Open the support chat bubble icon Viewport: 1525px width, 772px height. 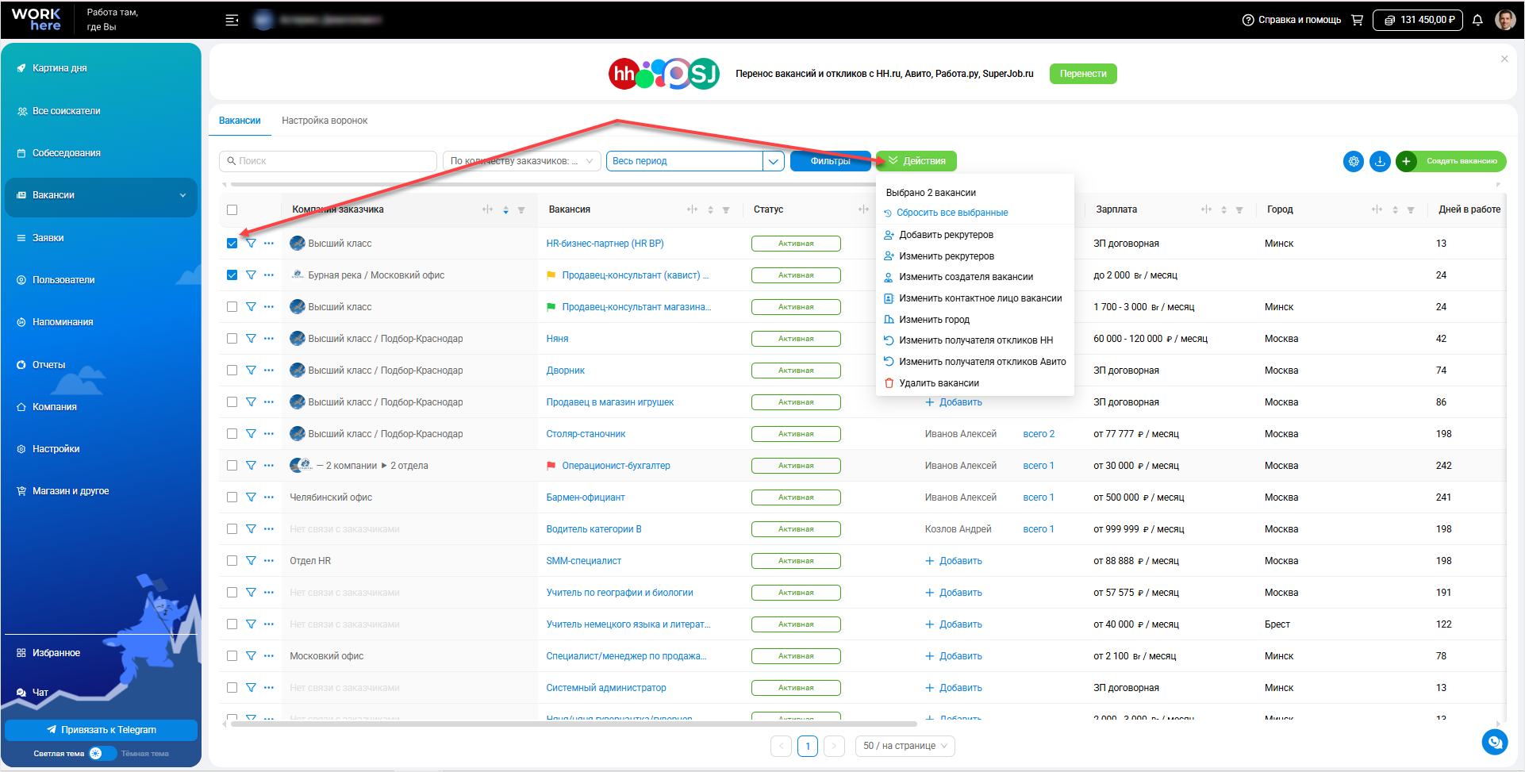1495,742
